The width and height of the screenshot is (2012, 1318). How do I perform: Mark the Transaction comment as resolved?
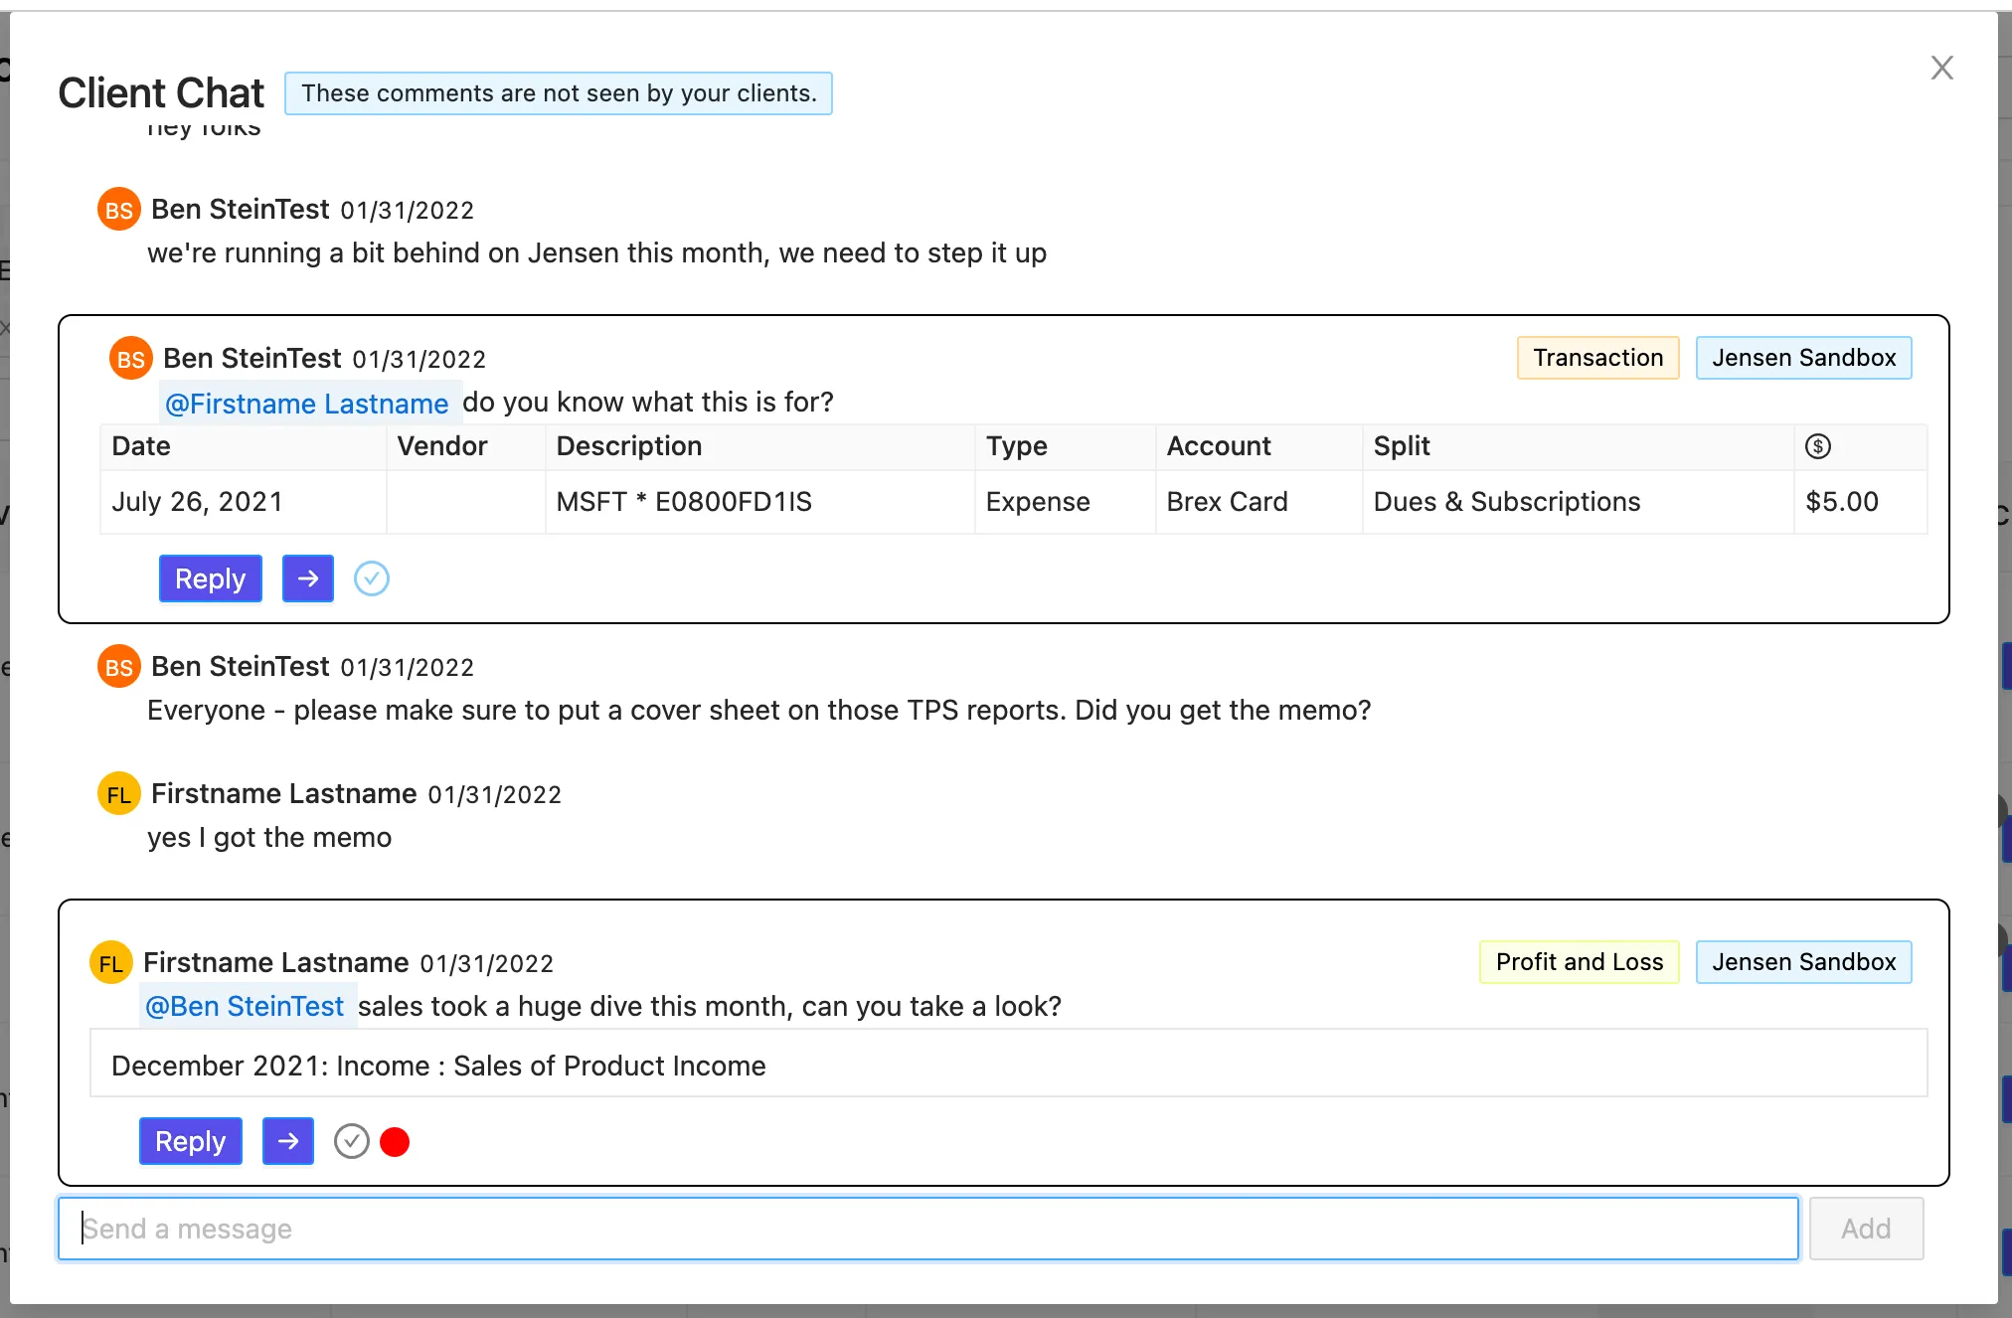coord(372,578)
